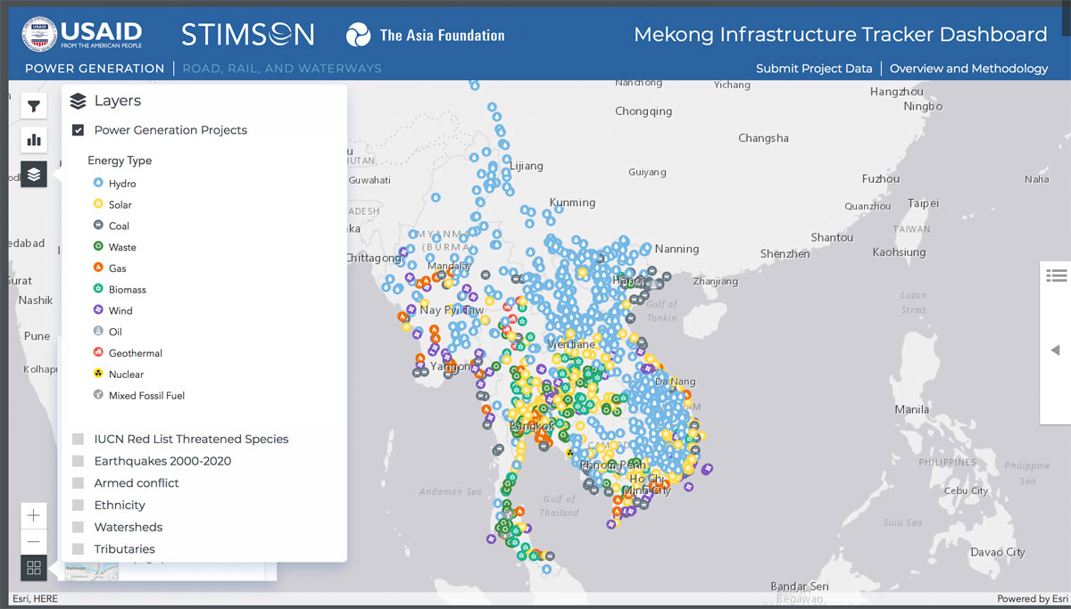Click the Mixed Fossil Fuel legend icon
Image resolution: width=1071 pixels, height=609 pixels.
tap(98, 395)
